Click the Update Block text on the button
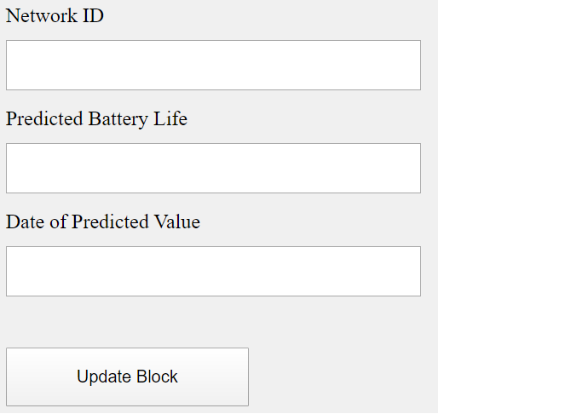Screen dimensions: 571x414 click(x=127, y=377)
